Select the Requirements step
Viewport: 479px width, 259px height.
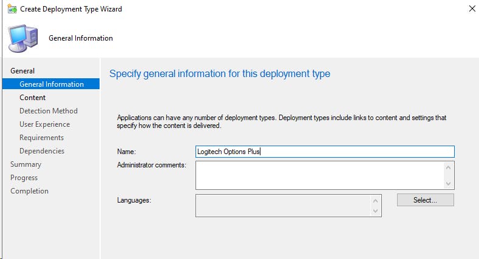click(41, 138)
